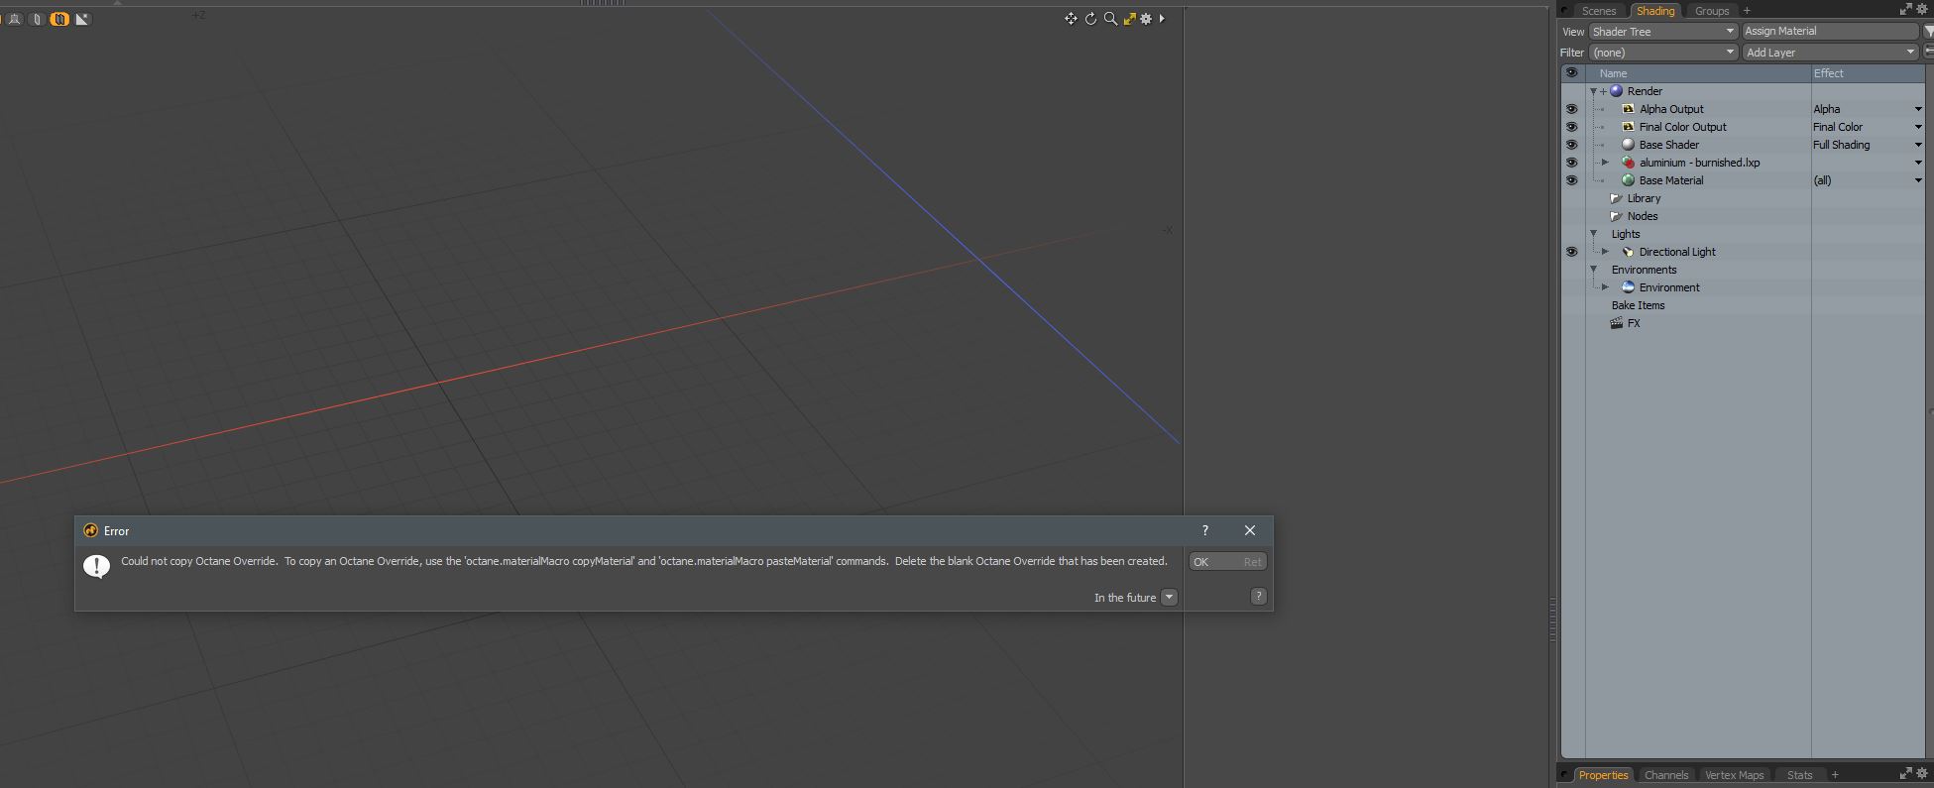Collapse the Render tree item
Screen dimensions: 1934x788
(x=1594, y=91)
